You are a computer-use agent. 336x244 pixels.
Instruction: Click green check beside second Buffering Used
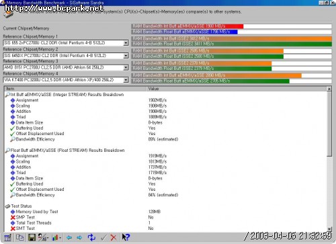pyautogui.click(x=13, y=184)
